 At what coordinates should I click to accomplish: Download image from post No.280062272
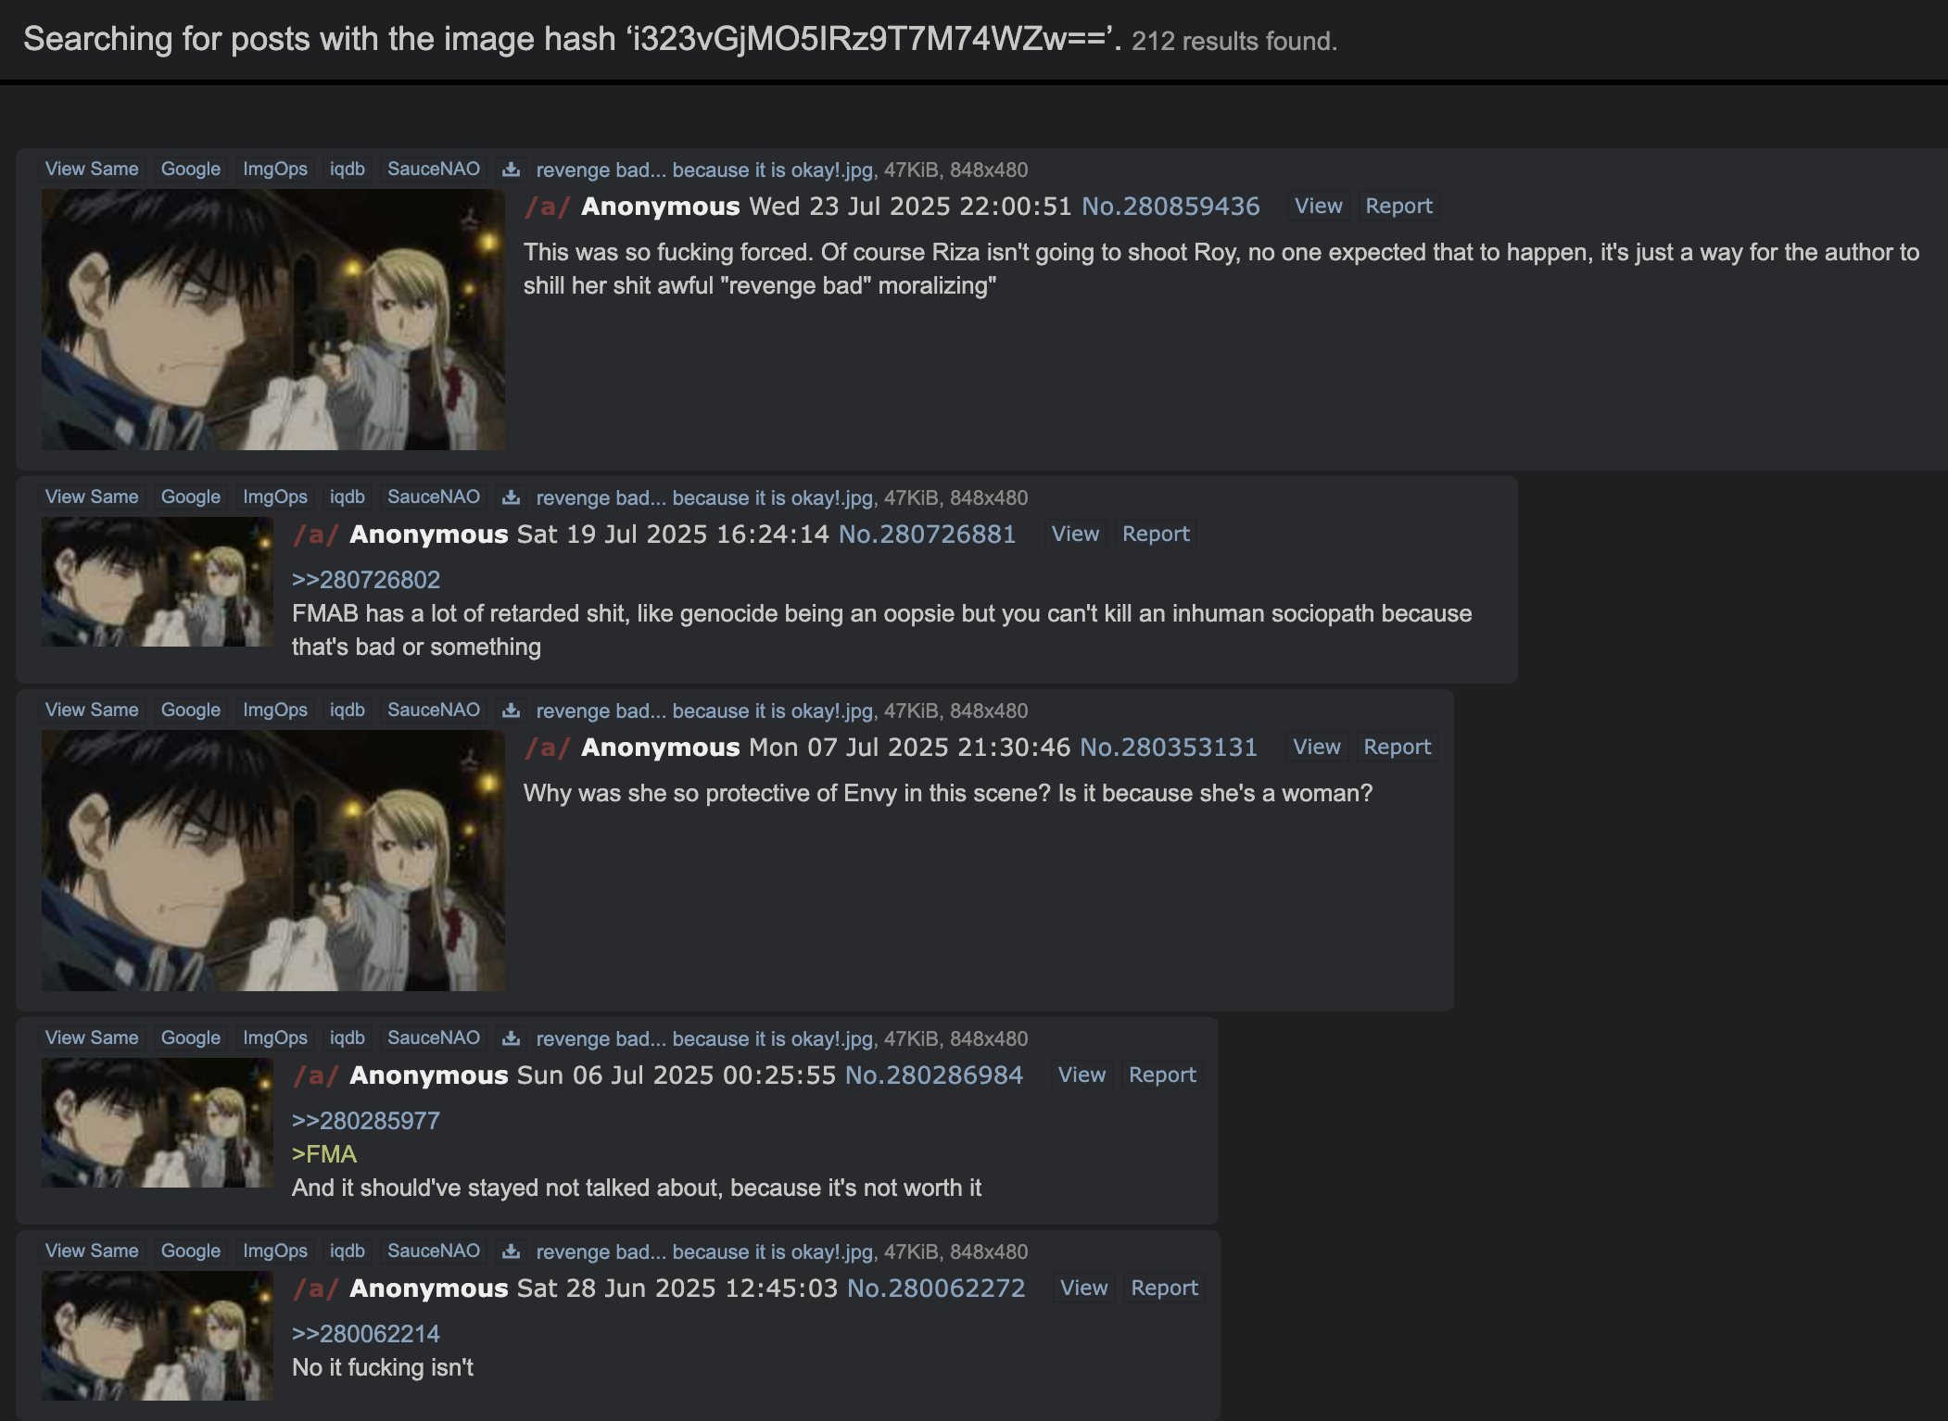(511, 1251)
